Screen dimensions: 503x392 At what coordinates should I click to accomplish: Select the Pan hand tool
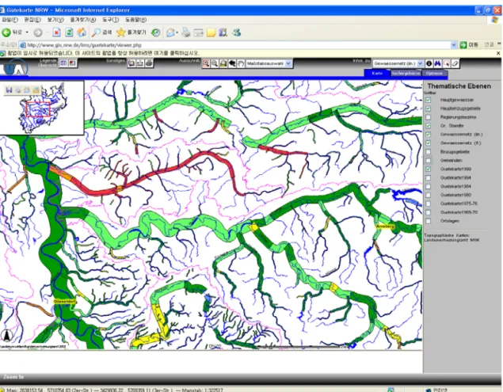coord(241,63)
